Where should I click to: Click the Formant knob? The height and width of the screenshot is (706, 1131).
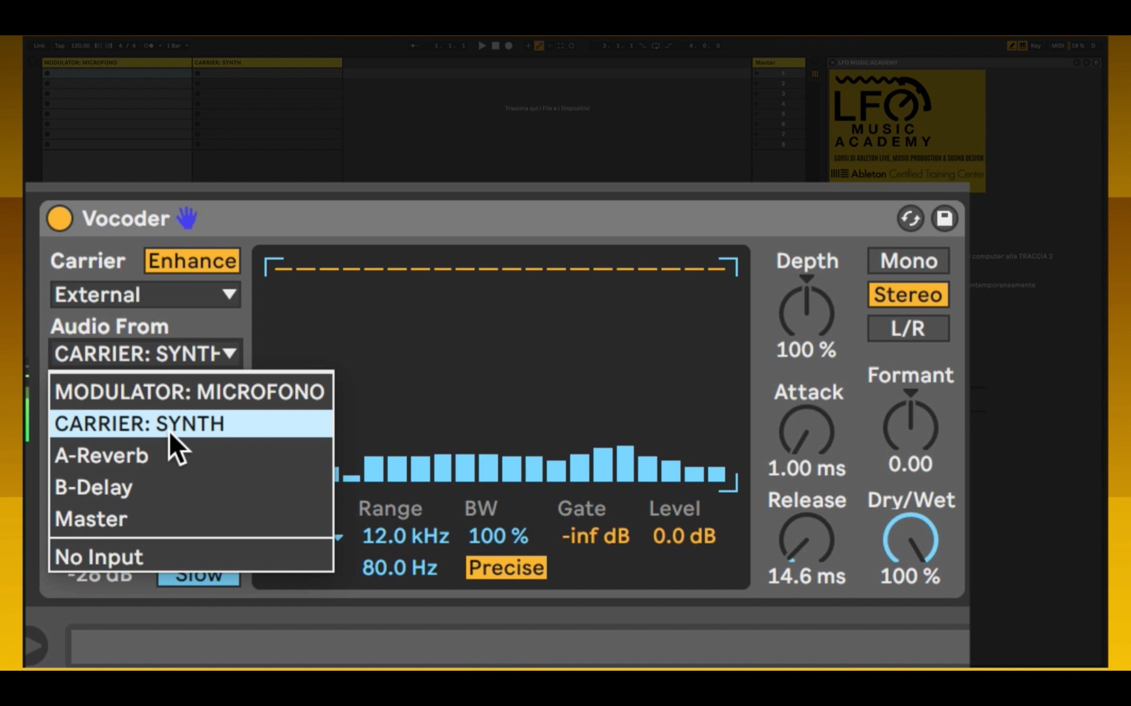(910, 428)
